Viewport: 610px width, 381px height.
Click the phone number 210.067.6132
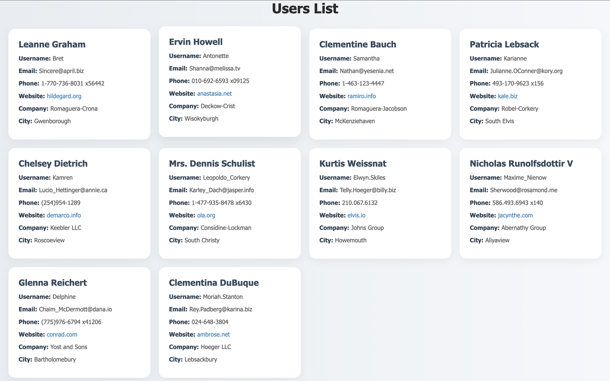click(360, 203)
